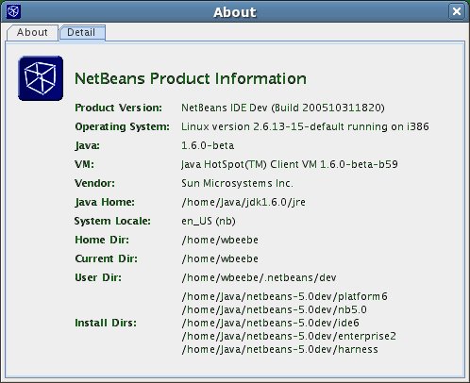Click the Product Version label
This screenshot has height=383, width=470.
[118, 108]
